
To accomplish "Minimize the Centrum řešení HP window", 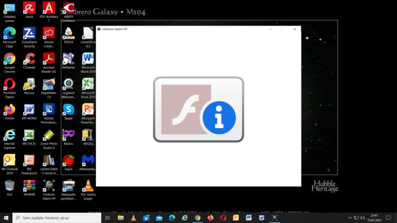I will pos(270,29).
